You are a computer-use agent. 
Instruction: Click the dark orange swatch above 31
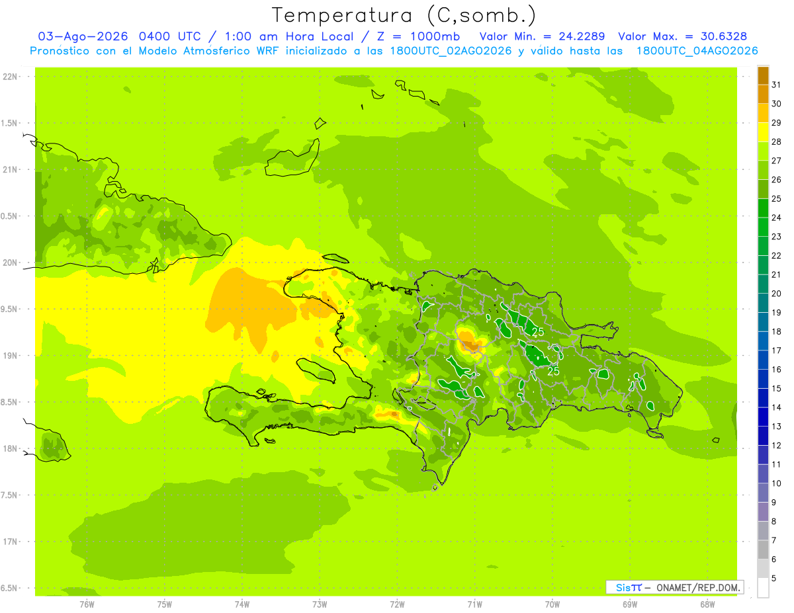click(763, 75)
